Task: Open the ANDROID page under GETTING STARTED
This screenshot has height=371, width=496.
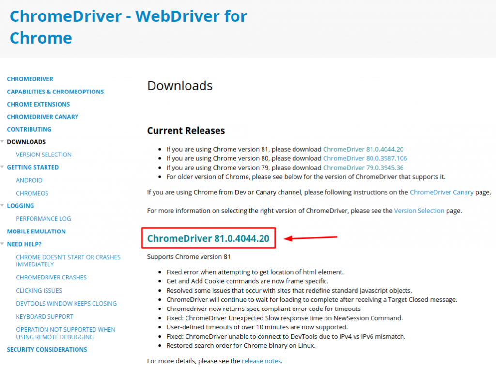Action: pos(29,180)
